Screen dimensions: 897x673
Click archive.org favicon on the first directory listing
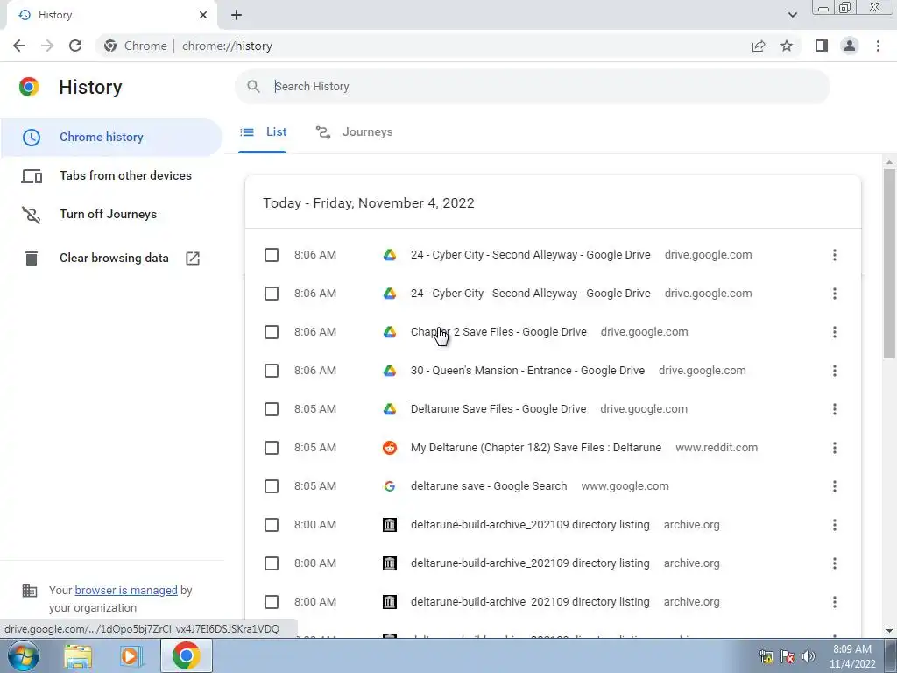tap(390, 525)
